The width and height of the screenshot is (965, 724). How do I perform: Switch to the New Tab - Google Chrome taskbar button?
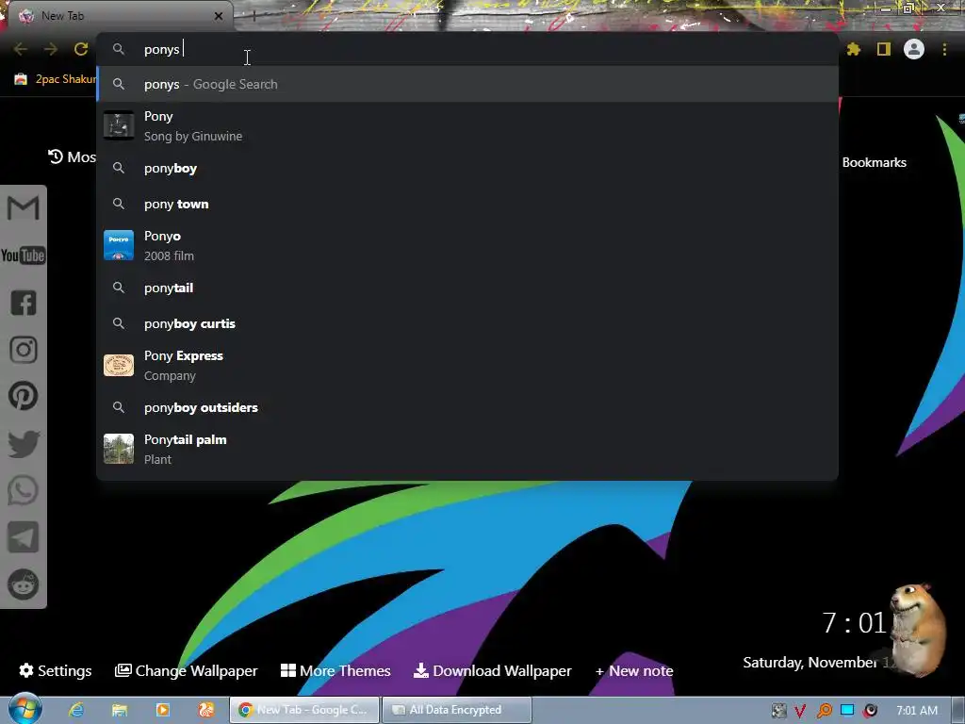[304, 710]
